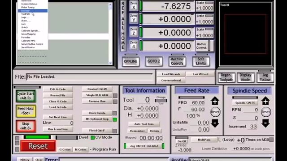This screenshot has width=287, height=161.
Task: Choose Lock from the open menu
Action: pyautogui.click(x=23, y=24)
